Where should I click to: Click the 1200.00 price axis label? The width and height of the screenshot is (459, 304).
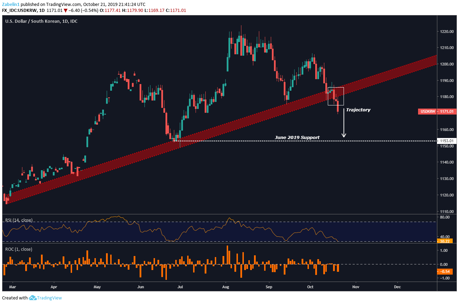point(447,64)
